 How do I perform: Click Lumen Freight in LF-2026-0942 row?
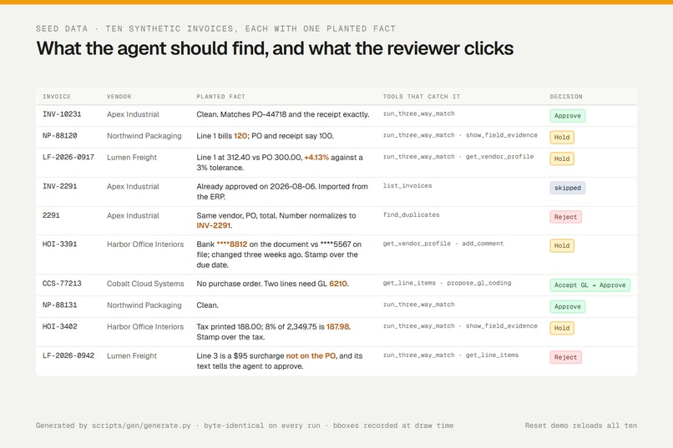point(132,356)
